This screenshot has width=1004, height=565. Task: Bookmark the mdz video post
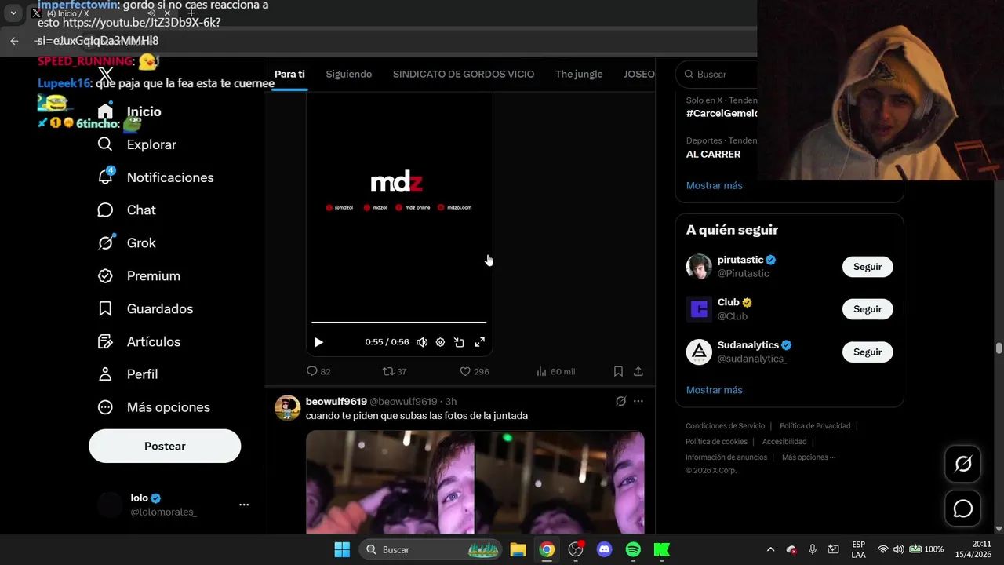click(x=618, y=371)
